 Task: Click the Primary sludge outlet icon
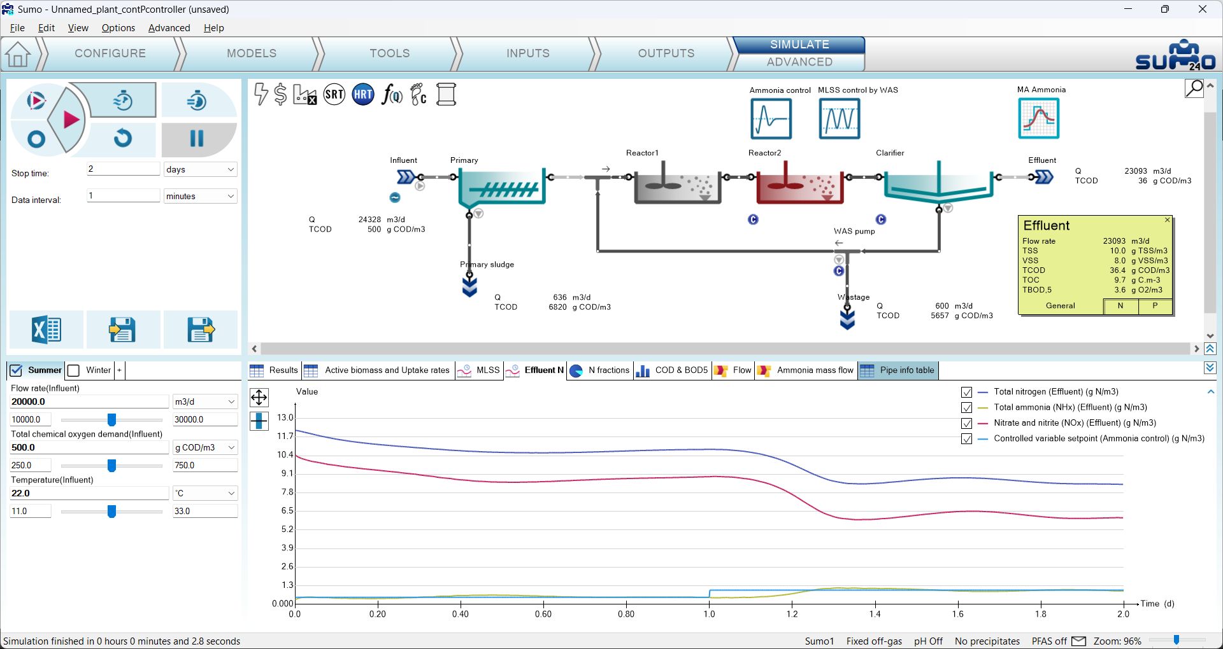coord(469,286)
